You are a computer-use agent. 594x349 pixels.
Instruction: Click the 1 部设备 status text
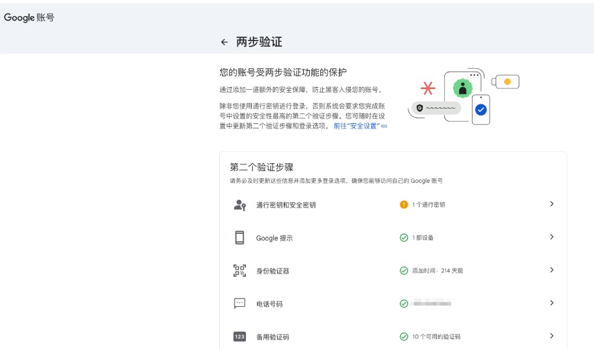pos(423,237)
